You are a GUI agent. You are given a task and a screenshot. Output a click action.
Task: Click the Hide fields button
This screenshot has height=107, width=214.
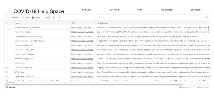(13, 18)
